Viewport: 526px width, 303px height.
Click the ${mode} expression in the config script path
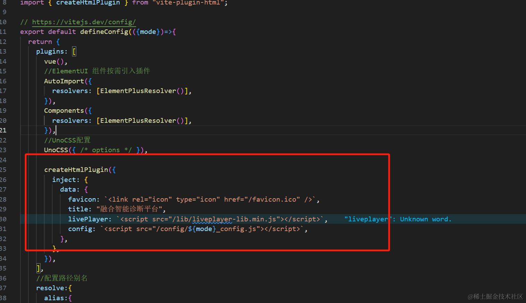click(202, 229)
